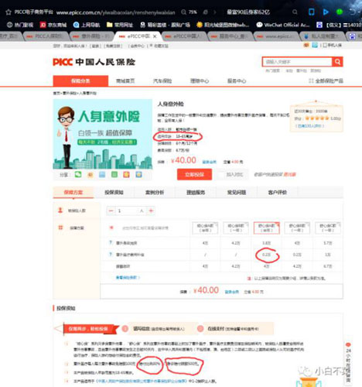Open the JD 京东商城 bookmark

(x=53, y=25)
